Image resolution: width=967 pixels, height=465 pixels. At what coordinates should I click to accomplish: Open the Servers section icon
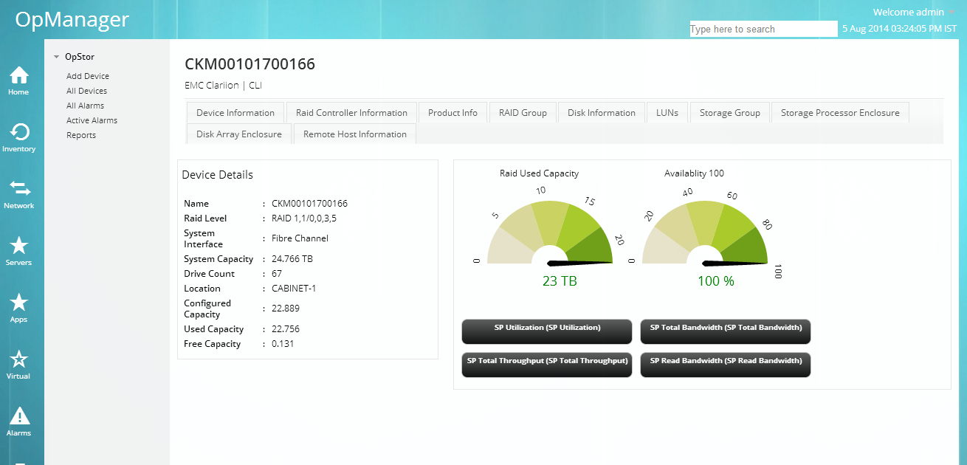click(20, 251)
